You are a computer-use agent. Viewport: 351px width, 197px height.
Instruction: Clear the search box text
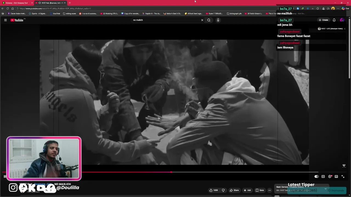coord(202,20)
